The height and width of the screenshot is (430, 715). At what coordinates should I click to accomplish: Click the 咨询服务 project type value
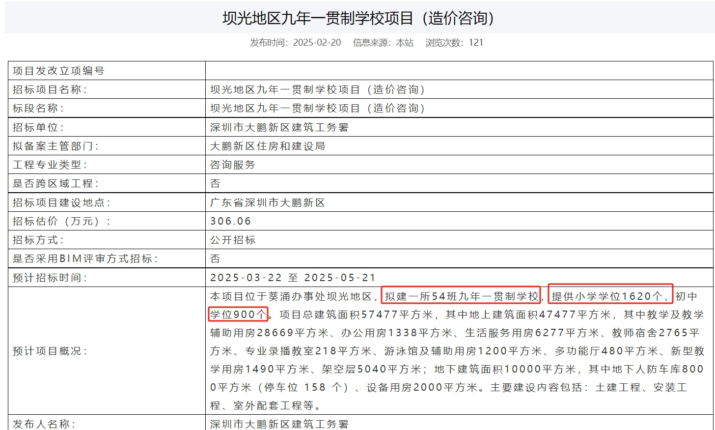click(233, 165)
